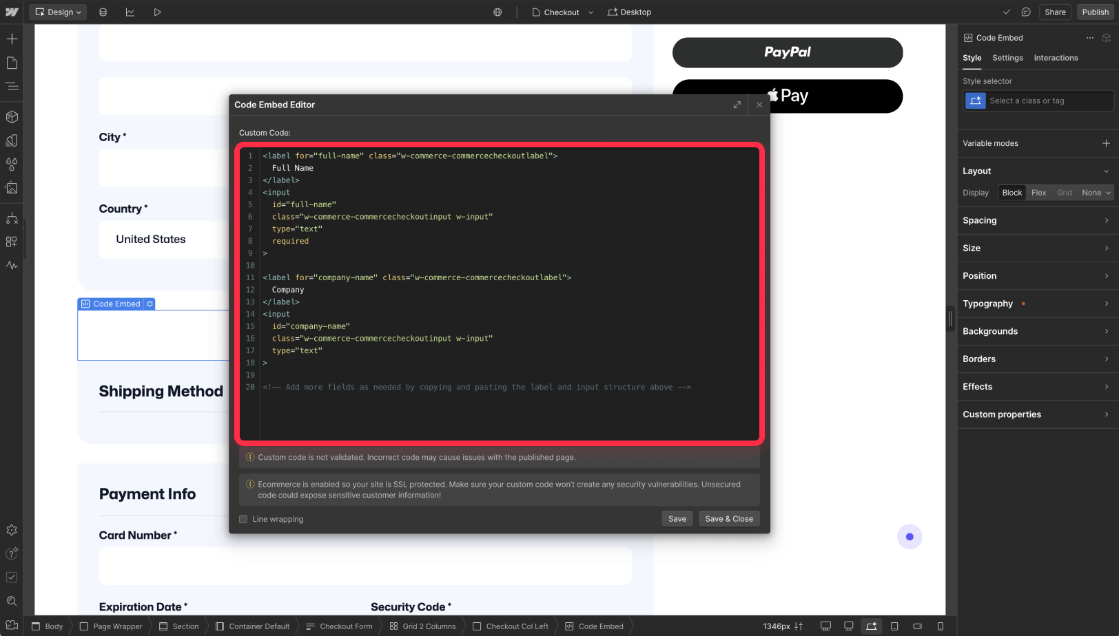Screen dimensions: 1119x636
Task: Open the Insights chart icon
Action: [130, 12]
